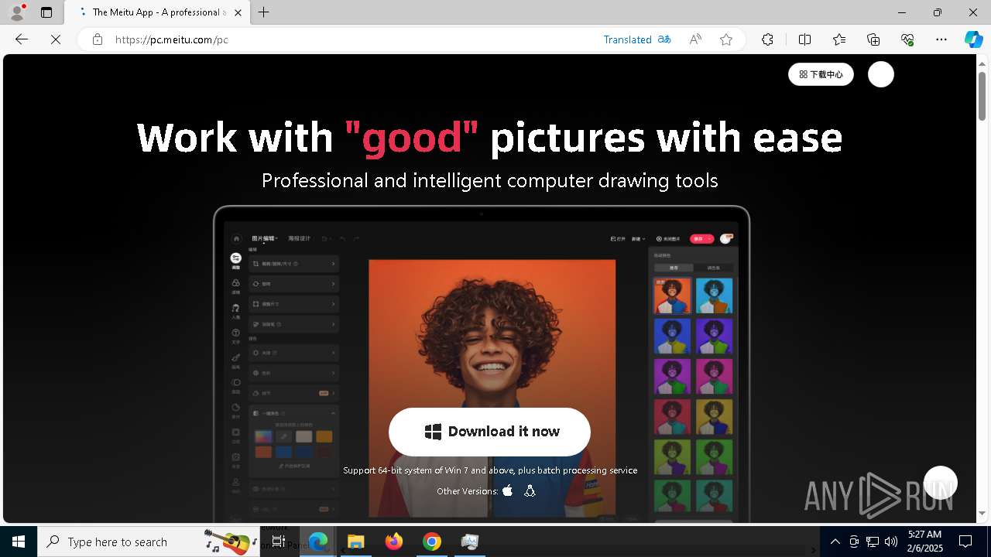The width and height of the screenshot is (991, 557).
Task: Click the blue-tinted portrait color preset
Action: [x=714, y=296]
